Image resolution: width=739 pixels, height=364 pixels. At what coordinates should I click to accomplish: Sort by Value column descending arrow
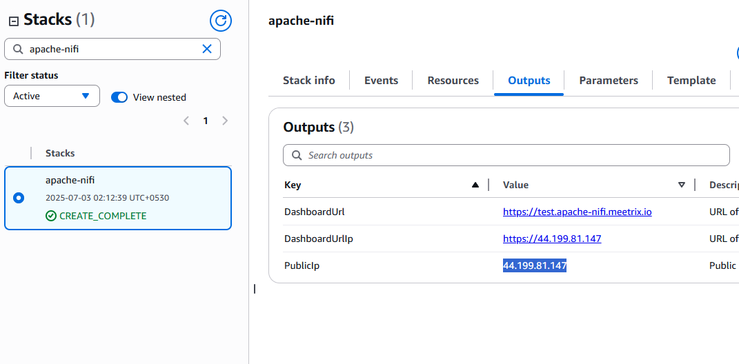tap(682, 185)
